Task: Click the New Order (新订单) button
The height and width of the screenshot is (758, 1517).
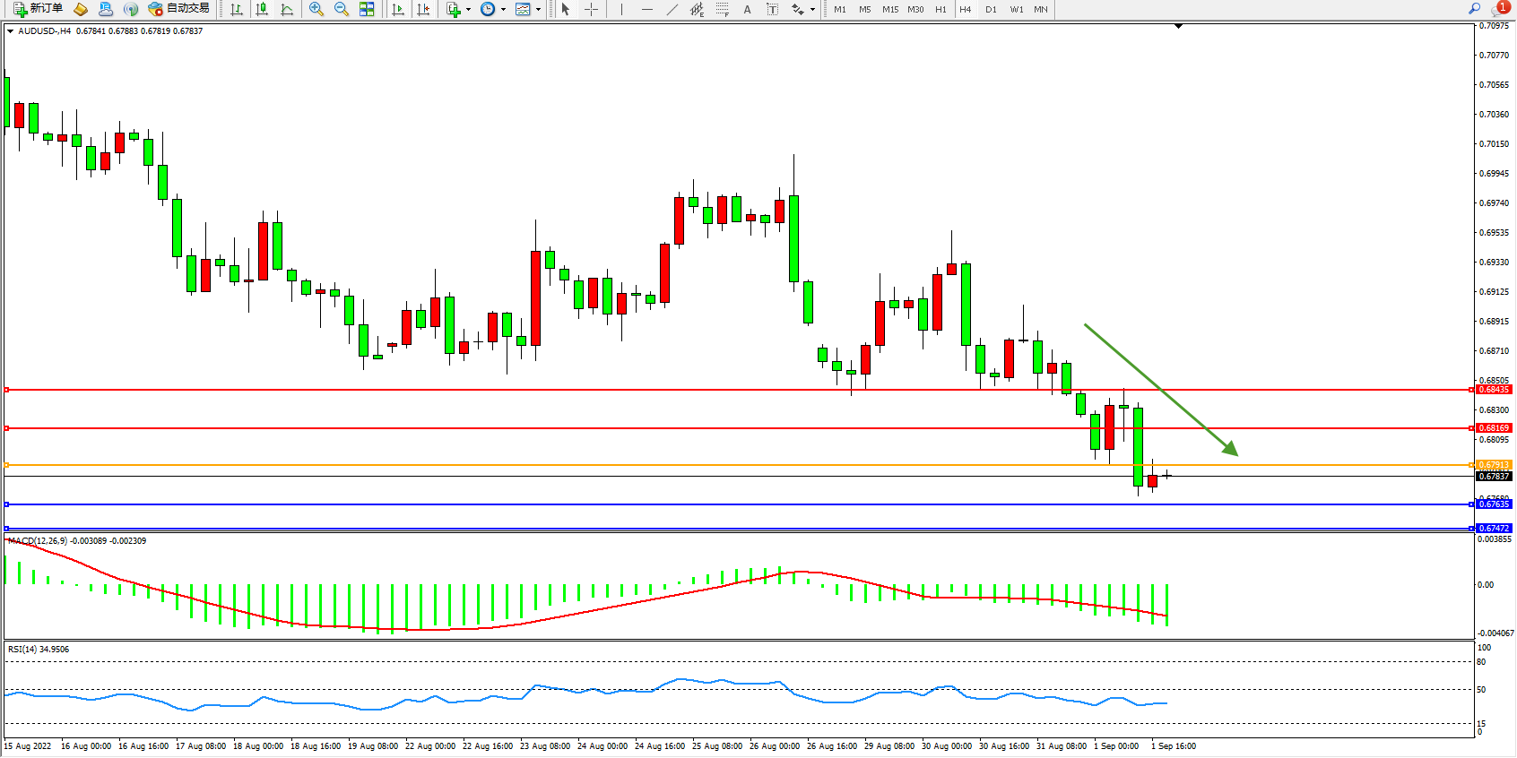Action: (38, 9)
